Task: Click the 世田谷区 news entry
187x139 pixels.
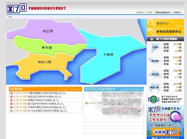Action: (45, 97)
